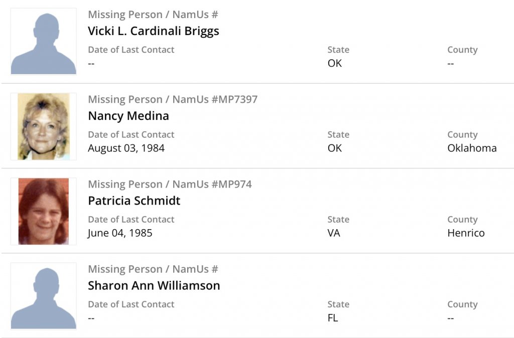Click the County label in Sharon Williamson row
Image resolution: width=514 pixels, height=338 pixels.
(x=462, y=304)
